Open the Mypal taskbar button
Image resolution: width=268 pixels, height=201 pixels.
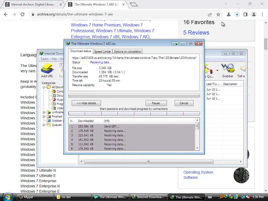pyautogui.click(x=35, y=197)
